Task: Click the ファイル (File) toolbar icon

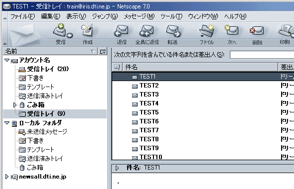Action: click(x=207, y=31)
